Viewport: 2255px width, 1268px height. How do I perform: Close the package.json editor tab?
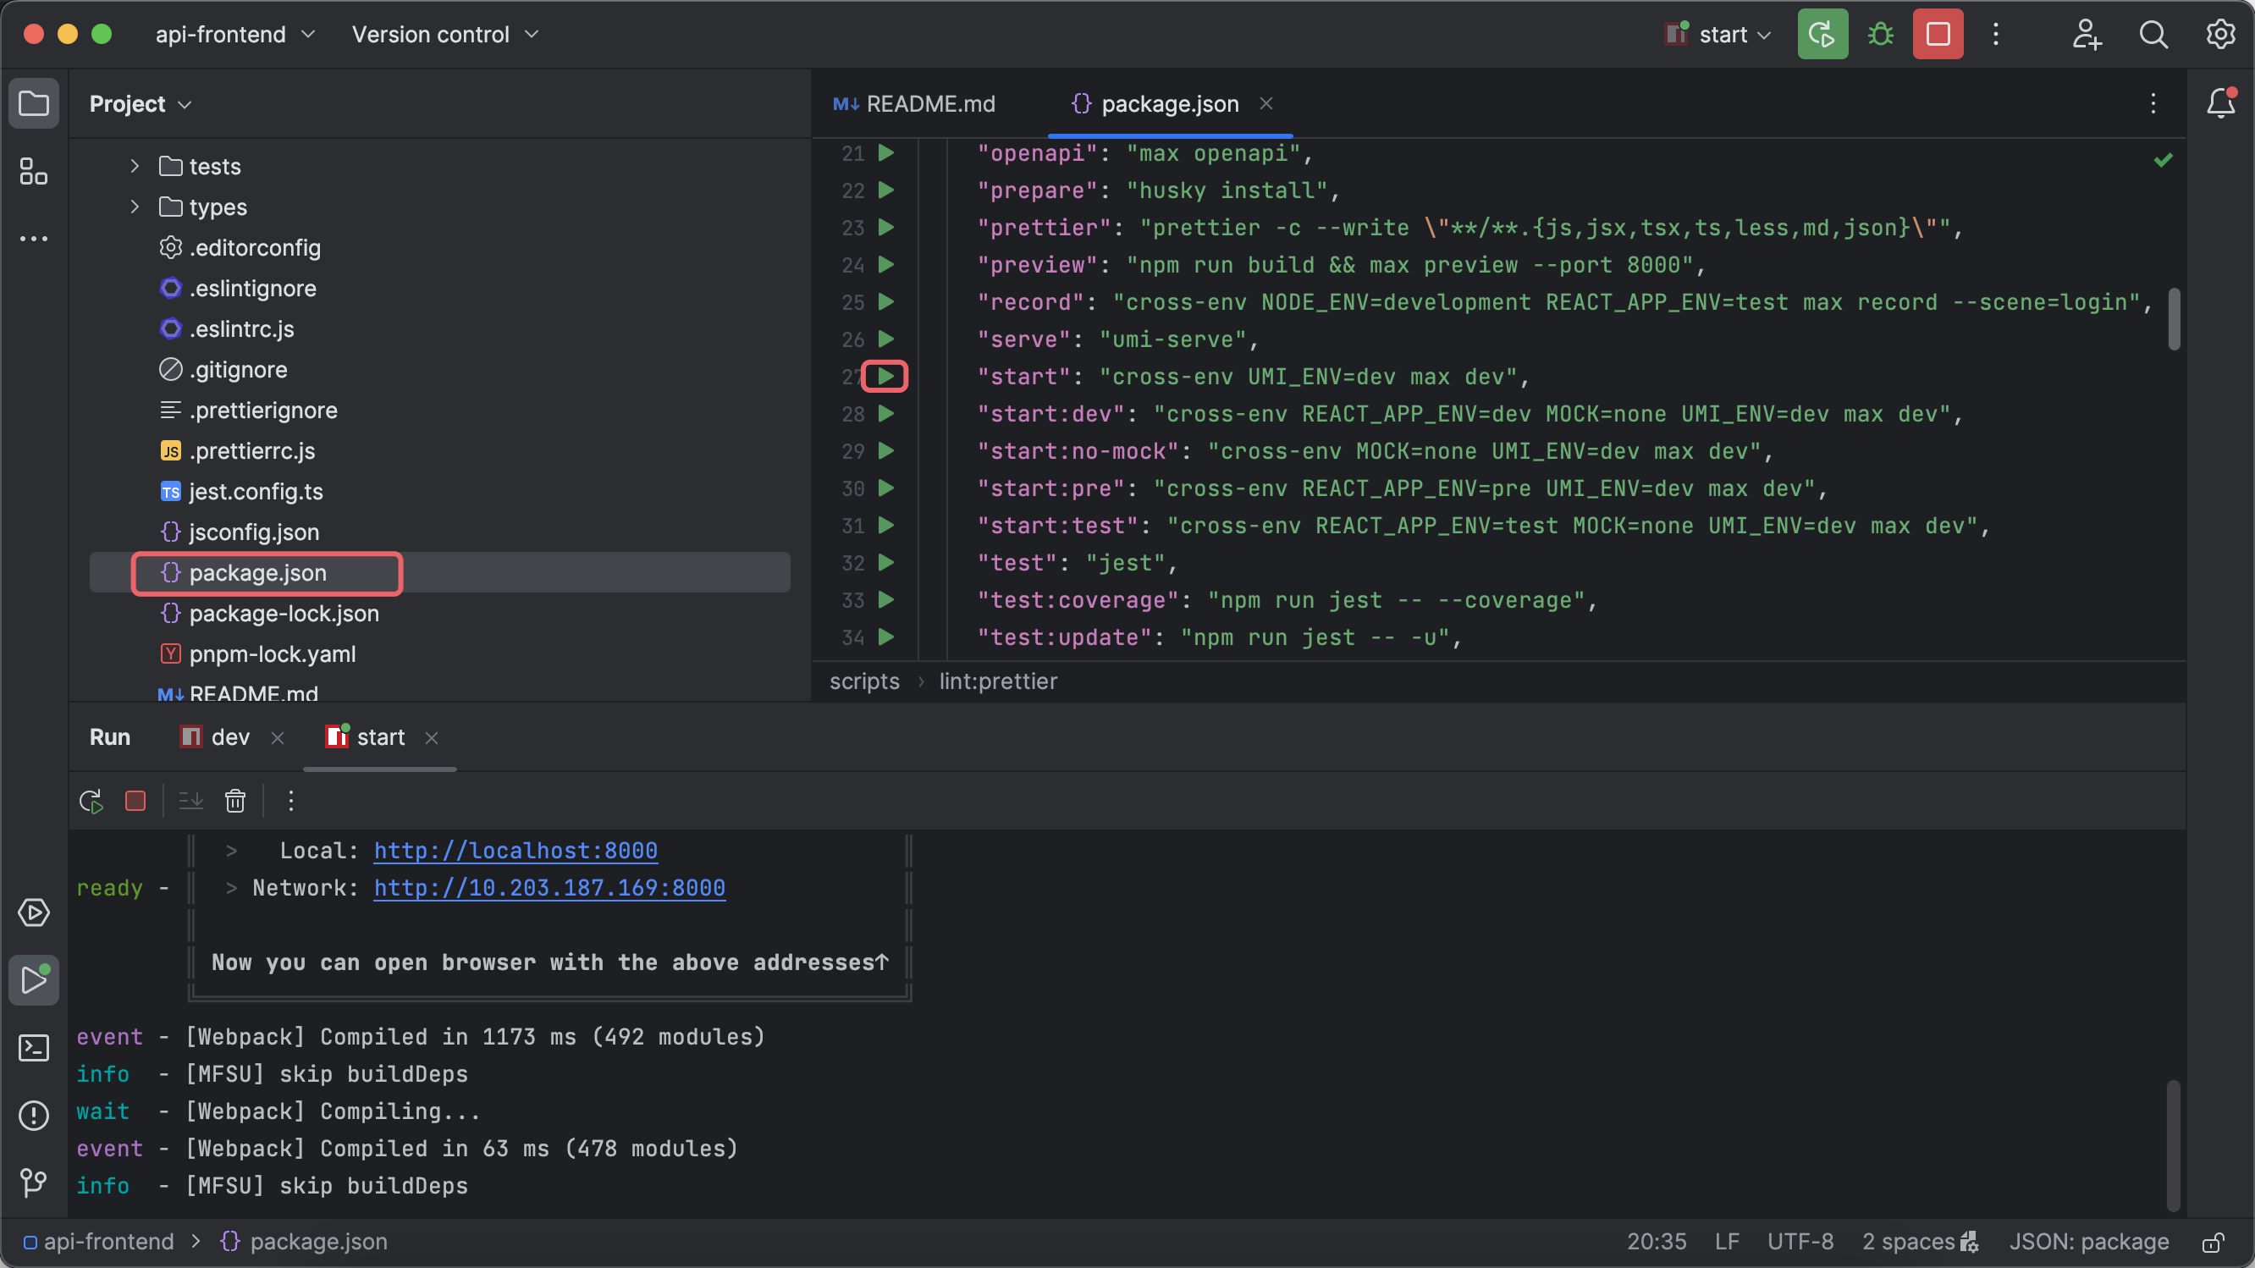click(1265, 103)
